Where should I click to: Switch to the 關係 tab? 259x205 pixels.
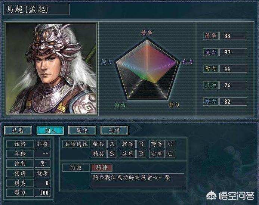pyautogui.click(x=82, y=130)
